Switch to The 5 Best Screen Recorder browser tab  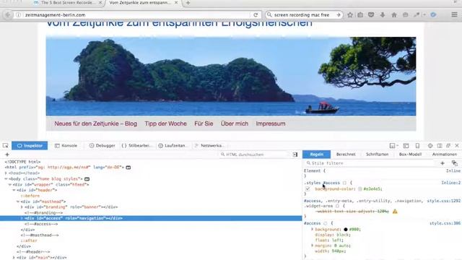(x=68, y=3)
